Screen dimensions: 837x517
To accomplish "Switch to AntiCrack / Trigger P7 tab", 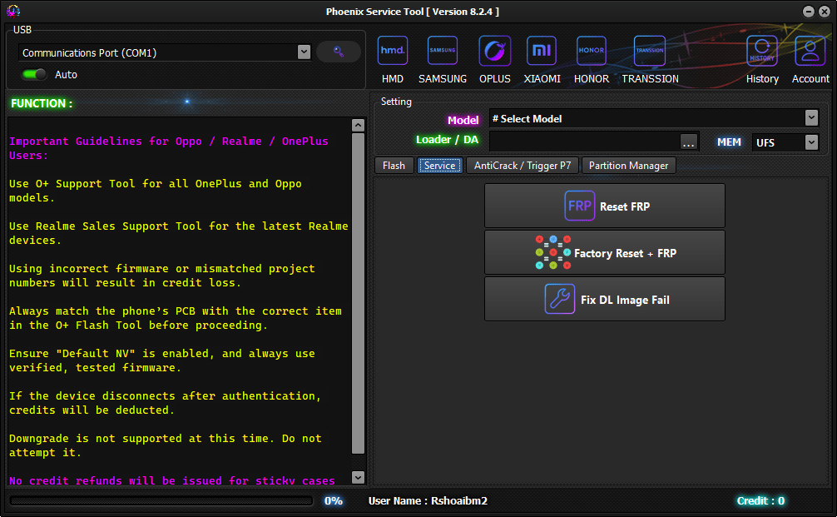I will pos(523,166).
